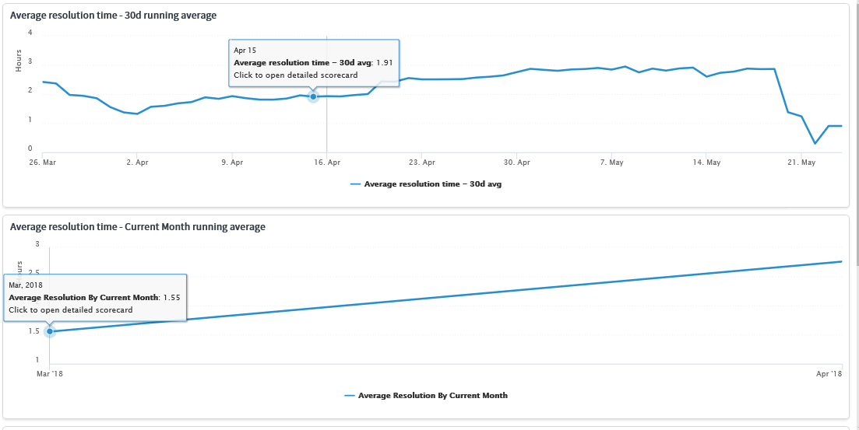
Task: Click the Mar '18 data point marker
Action: 50,331
